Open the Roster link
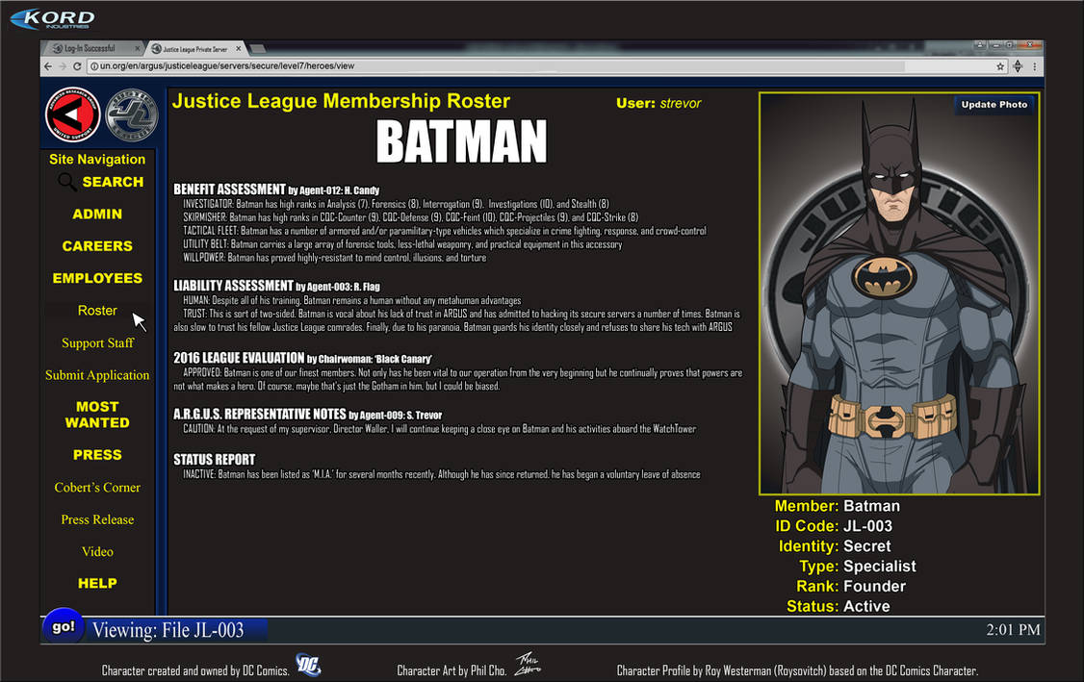This screenshot has width=1084, height=682. point(97,311)
